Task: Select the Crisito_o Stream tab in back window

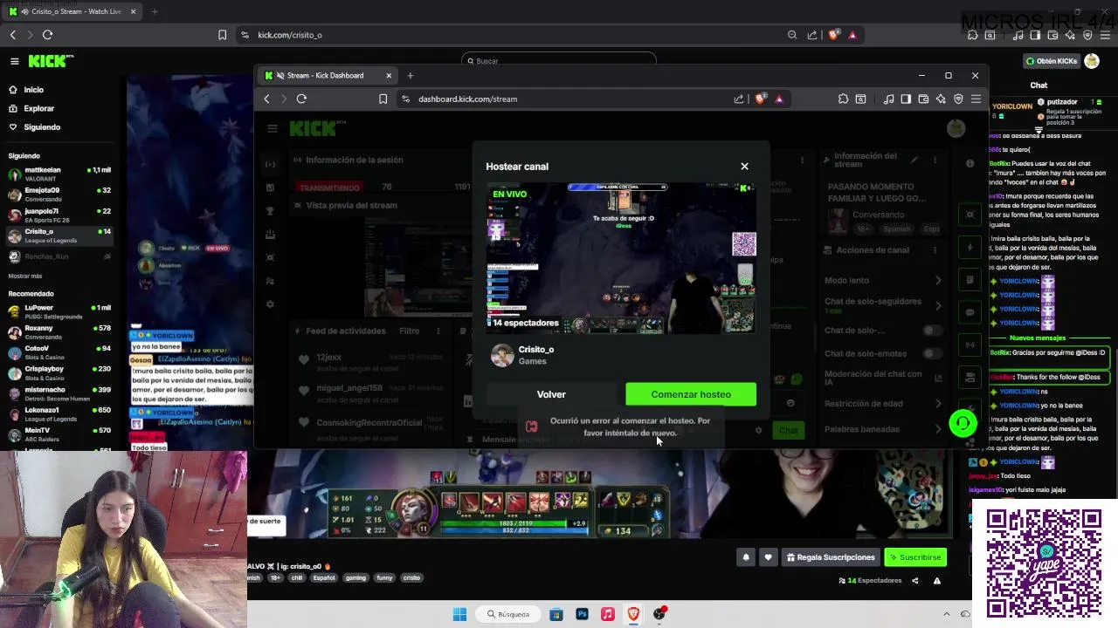Action: coord(72,11)
